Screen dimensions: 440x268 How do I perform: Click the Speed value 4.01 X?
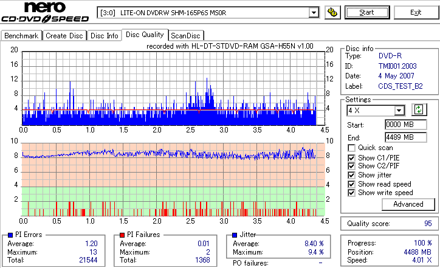[x=422, y=260]
